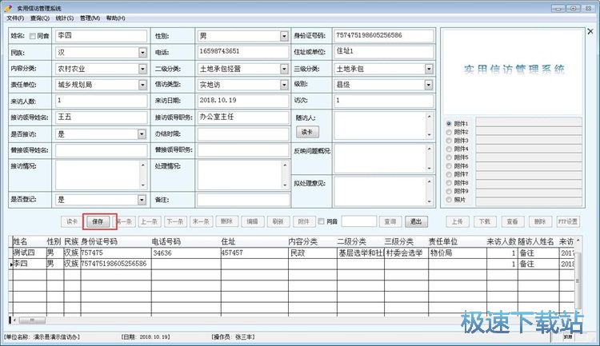Select the 测试四 row in table
The image size is (600, 346).
tap(293, 253)
